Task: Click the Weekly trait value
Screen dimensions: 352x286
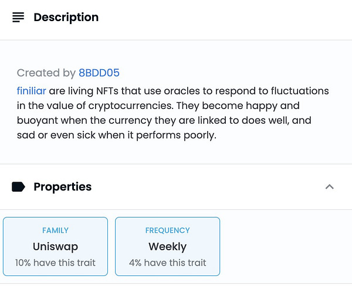Action: 167,247
